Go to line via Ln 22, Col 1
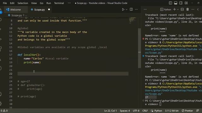This screenshot has width=202, height=113. tap(110, 111)
